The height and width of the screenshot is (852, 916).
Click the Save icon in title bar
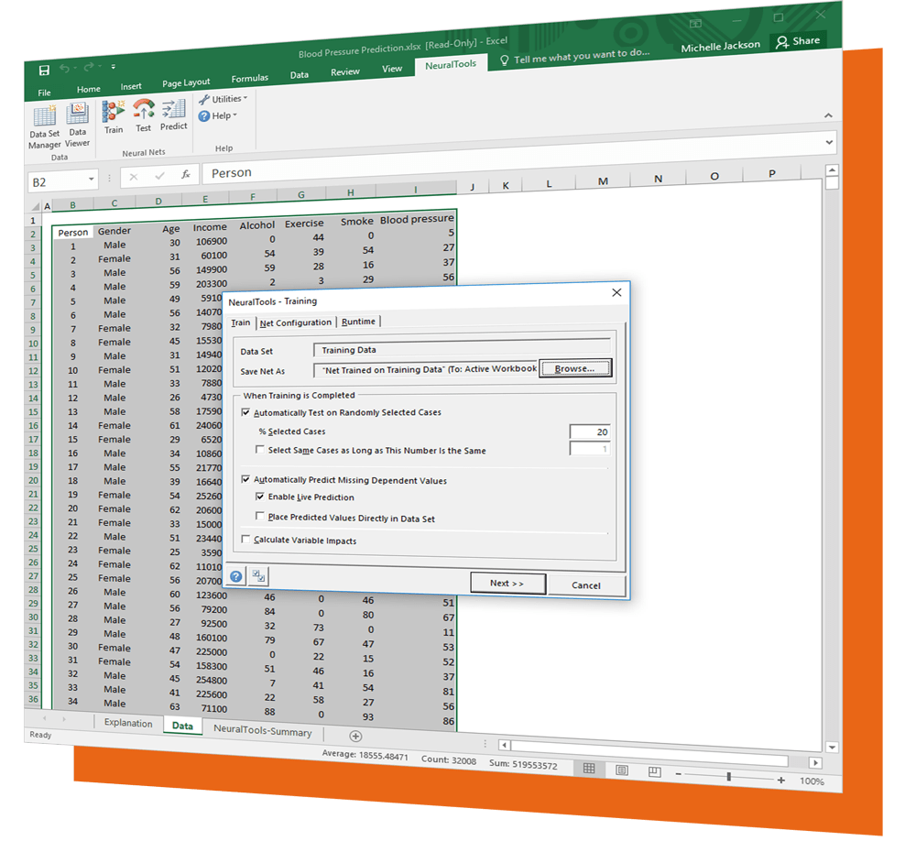tap(44, 71)
